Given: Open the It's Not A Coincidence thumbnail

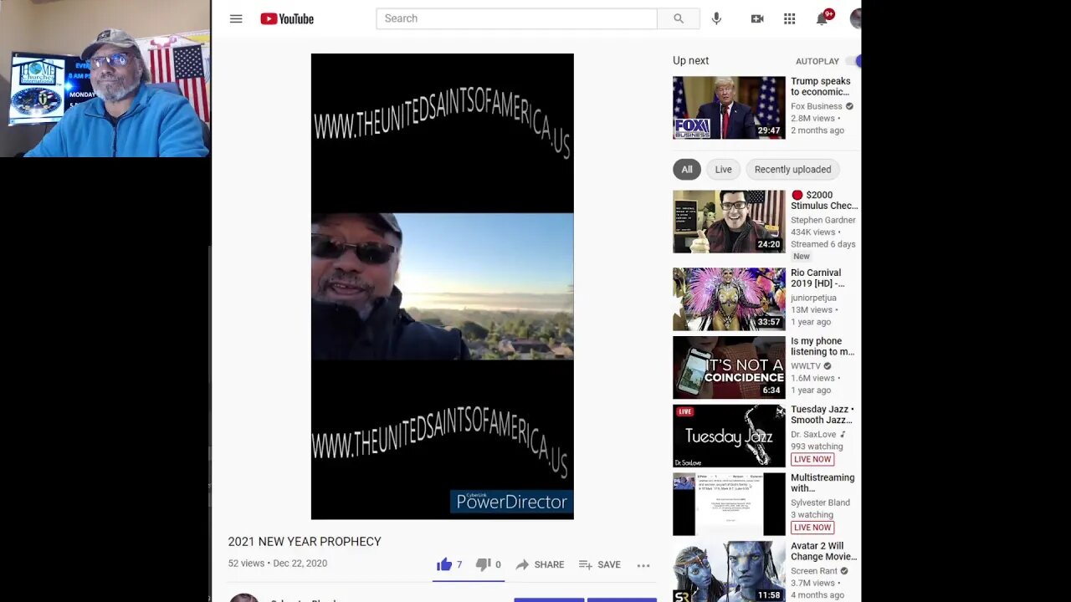Looking at the screenshot, I should click(x=729, y=368).
